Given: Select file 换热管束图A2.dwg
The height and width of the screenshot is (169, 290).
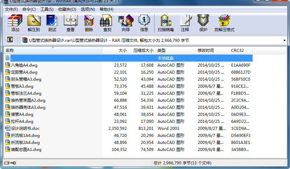Looking at the screenshot, I should 28,100.
